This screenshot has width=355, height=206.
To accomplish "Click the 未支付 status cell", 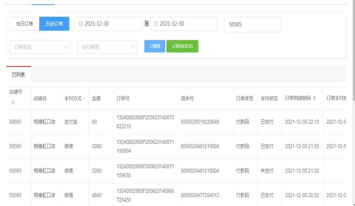I will tap(267, 171).
